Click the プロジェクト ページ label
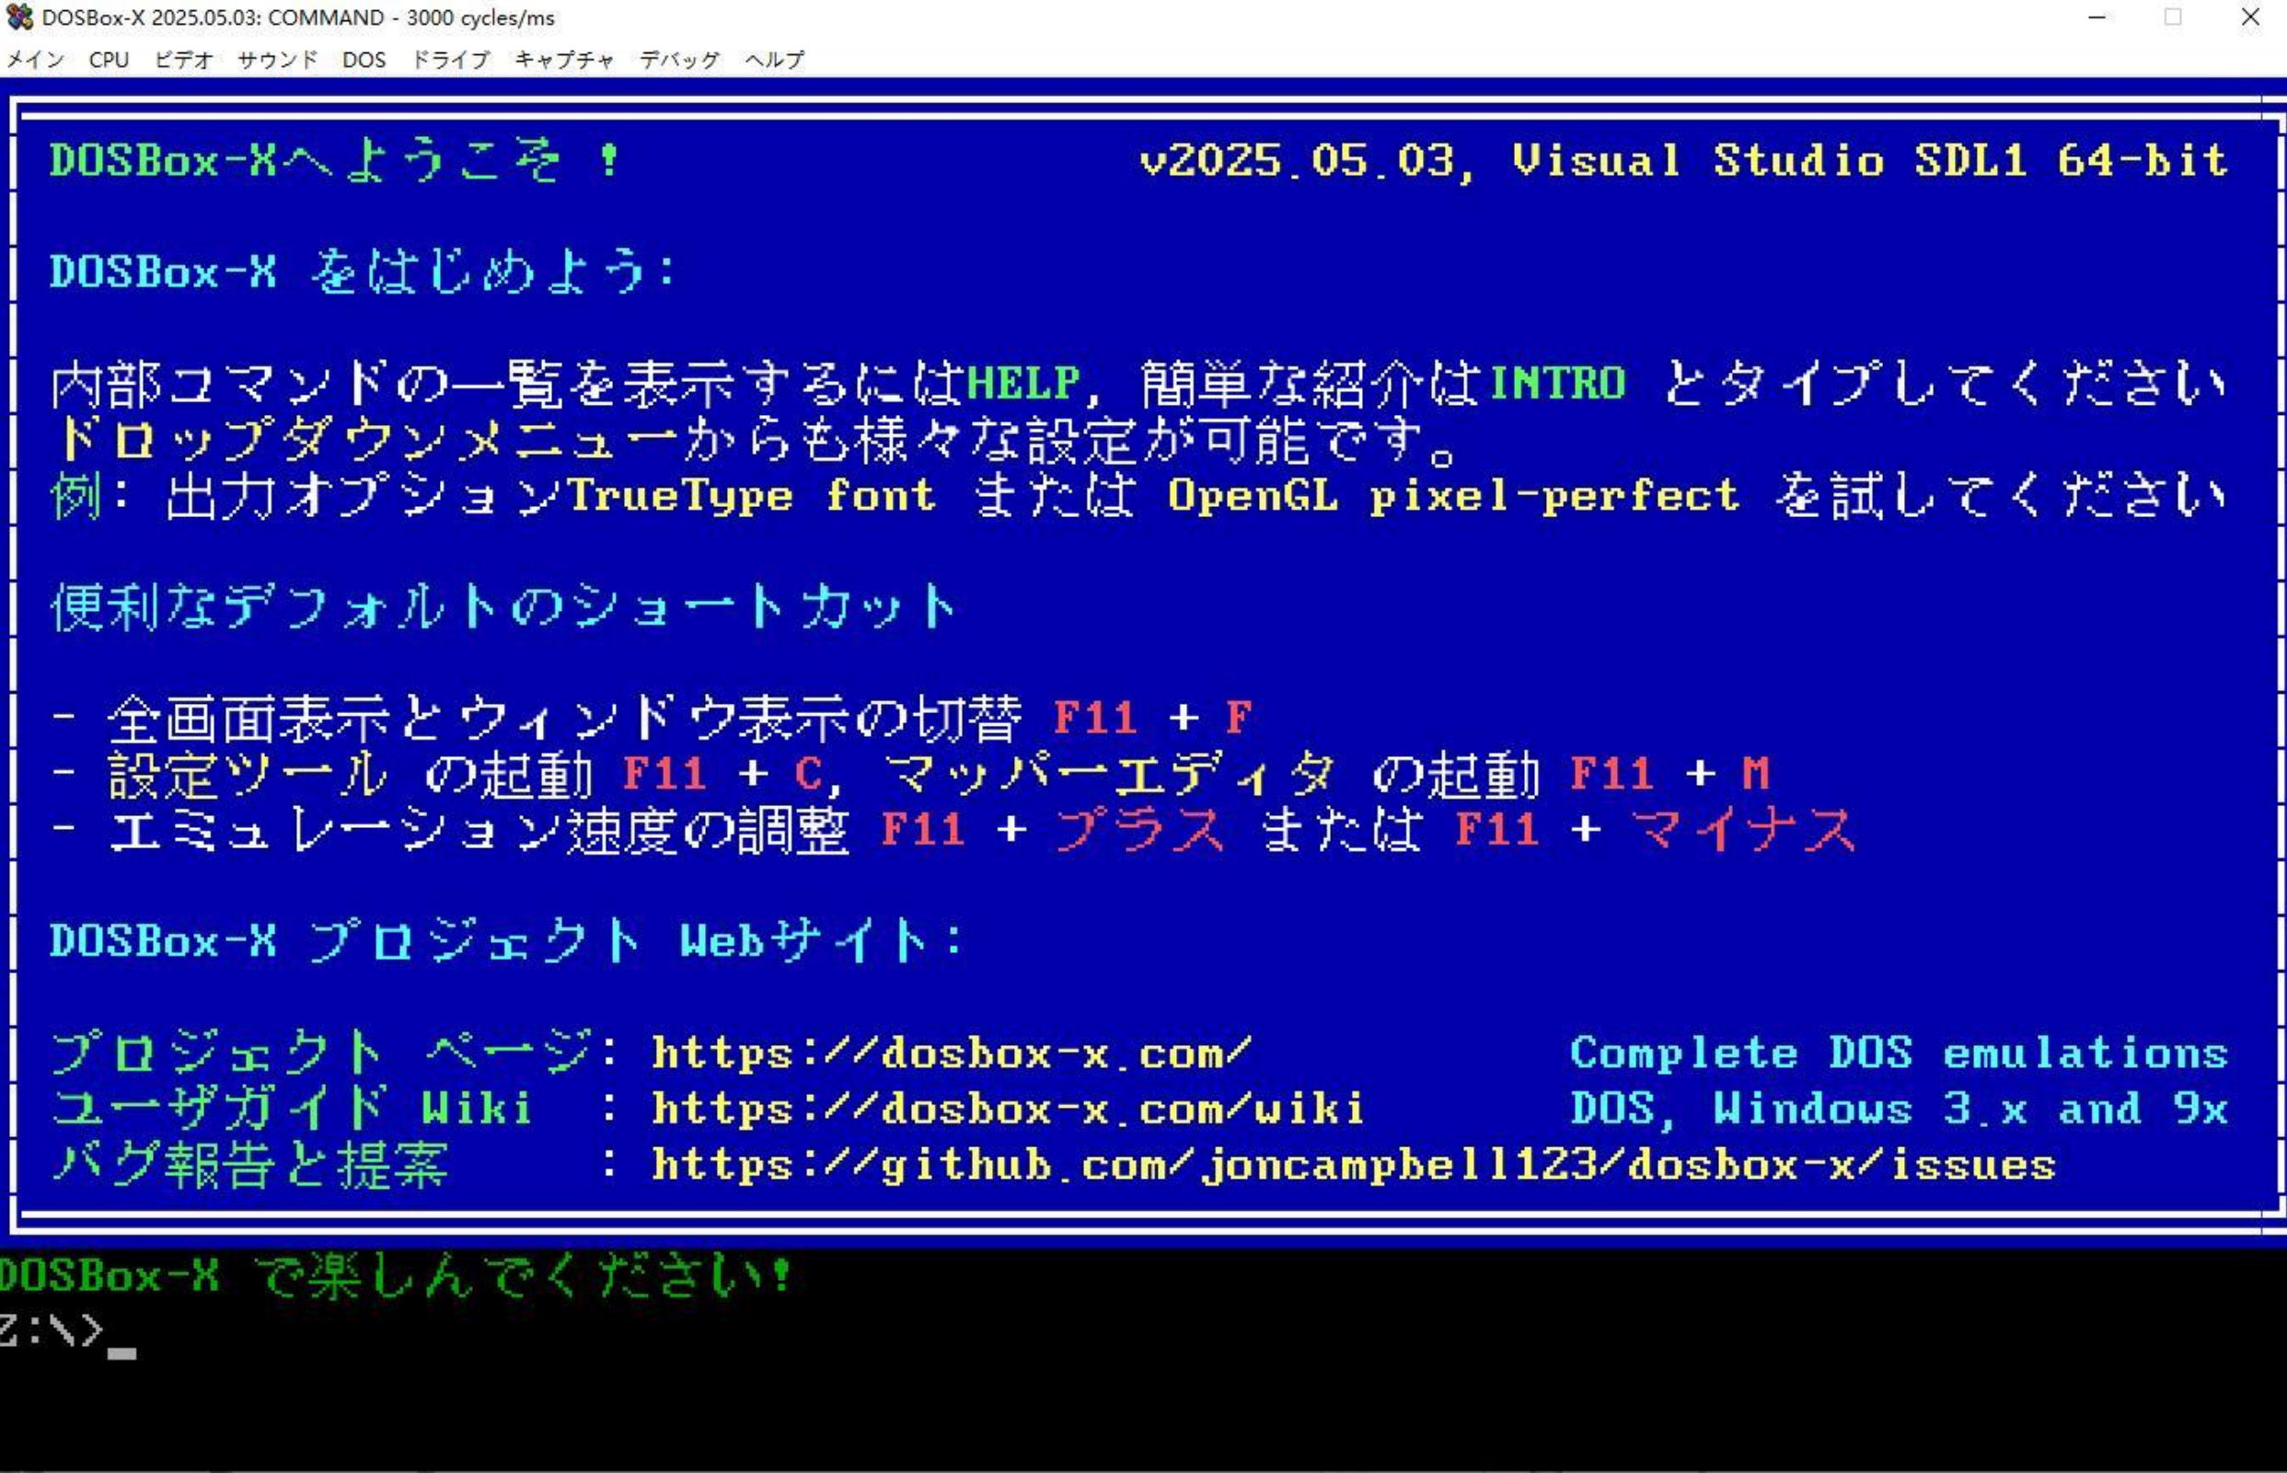Viewport: 2287px width, 1473px height. (321, 1053)
